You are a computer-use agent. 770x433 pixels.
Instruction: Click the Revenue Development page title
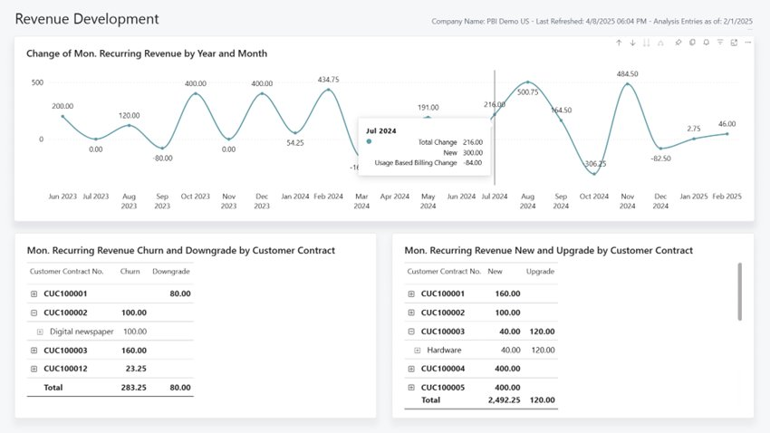87,19
